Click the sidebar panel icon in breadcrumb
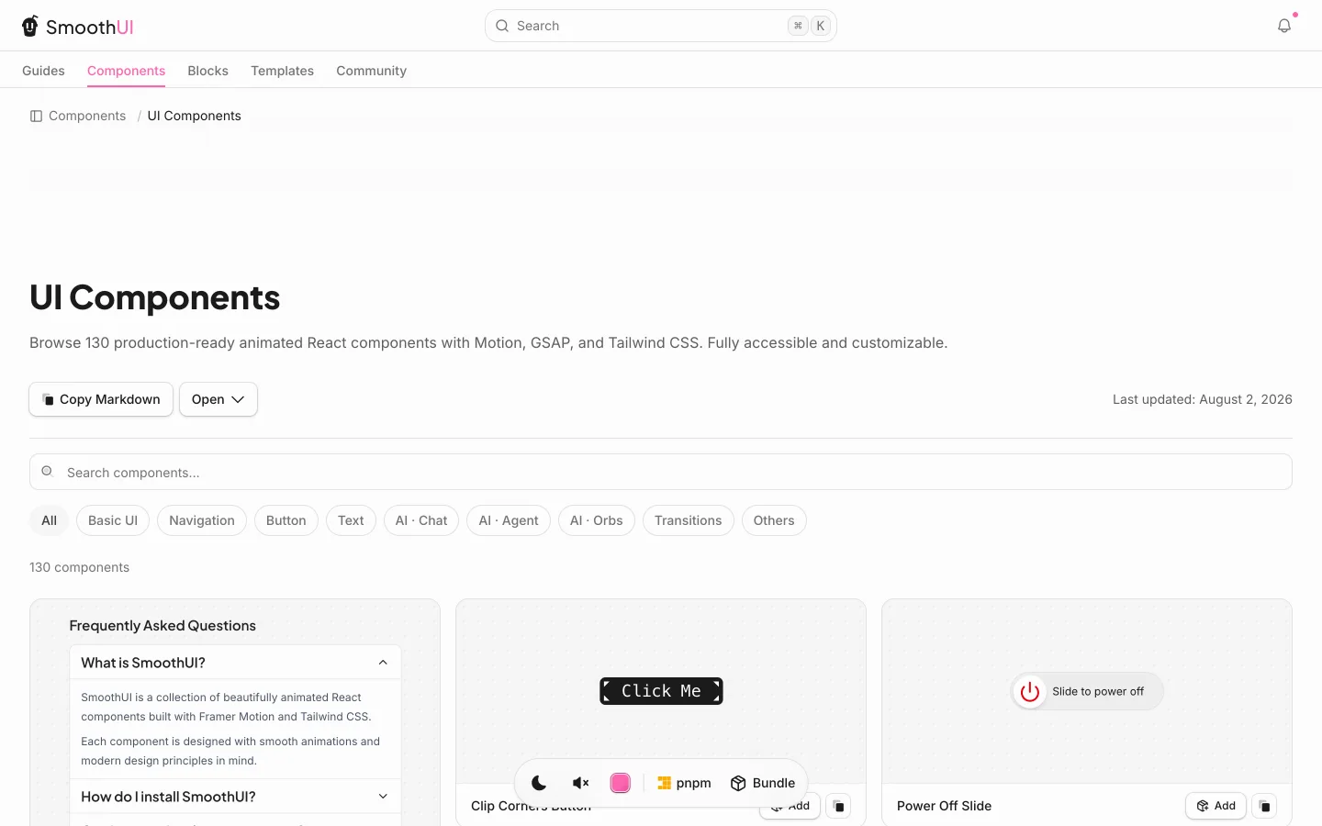 click(37, 116)
